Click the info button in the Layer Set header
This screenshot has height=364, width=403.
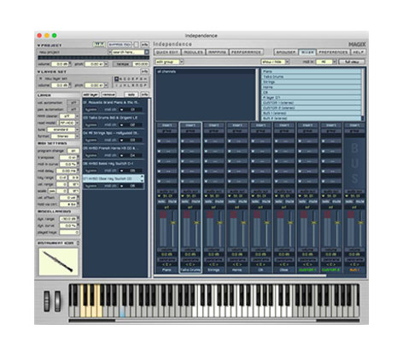click(x=145, y=72)
